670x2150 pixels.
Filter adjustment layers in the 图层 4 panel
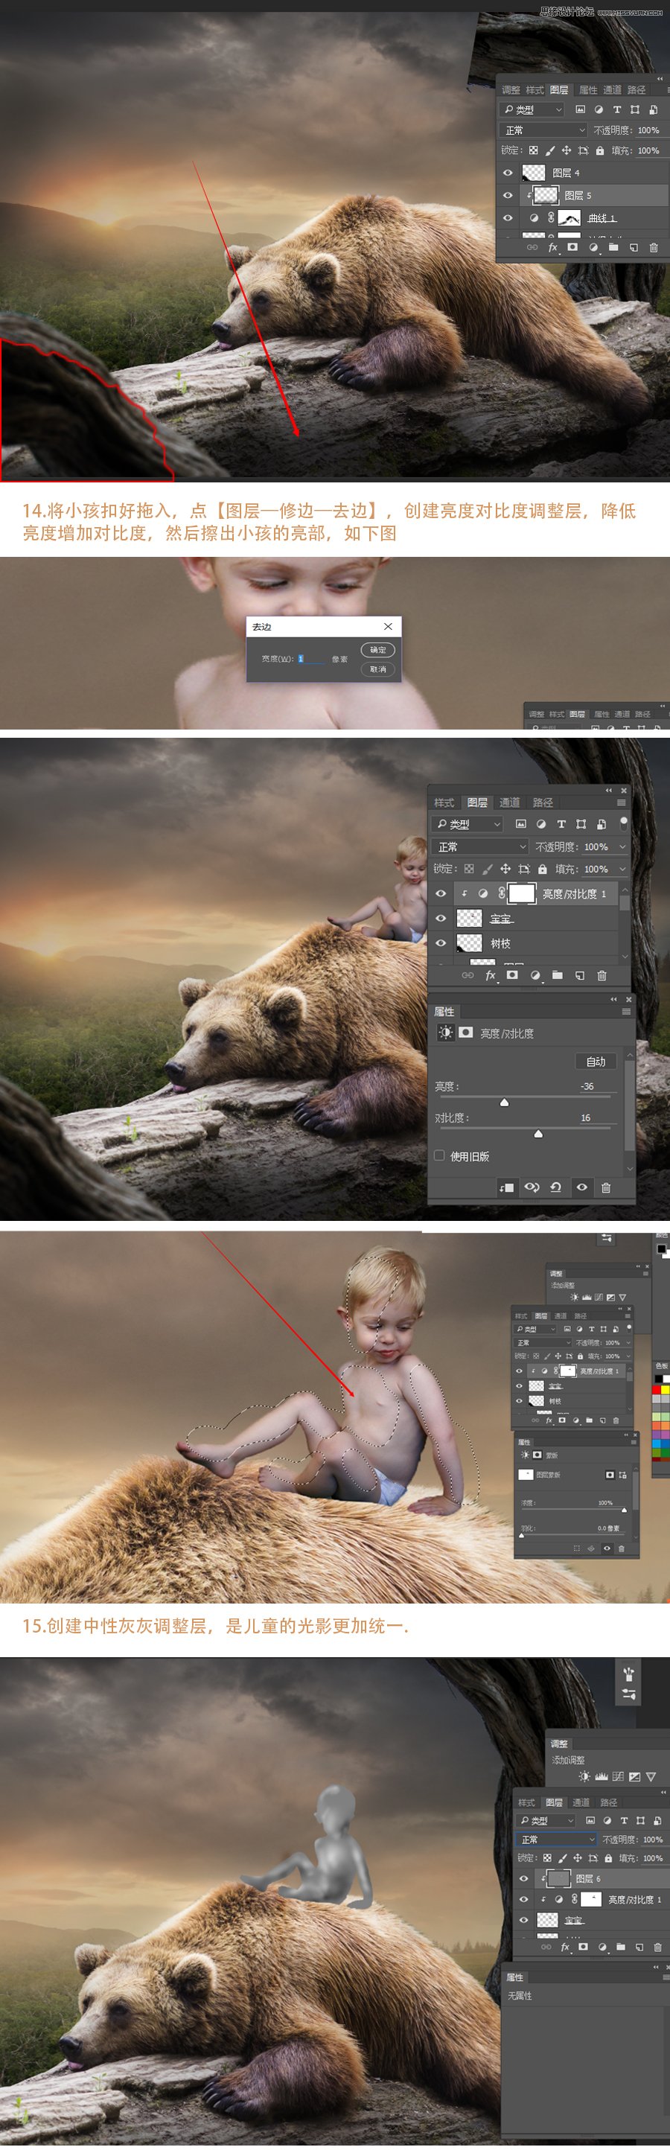coord(599,109)
